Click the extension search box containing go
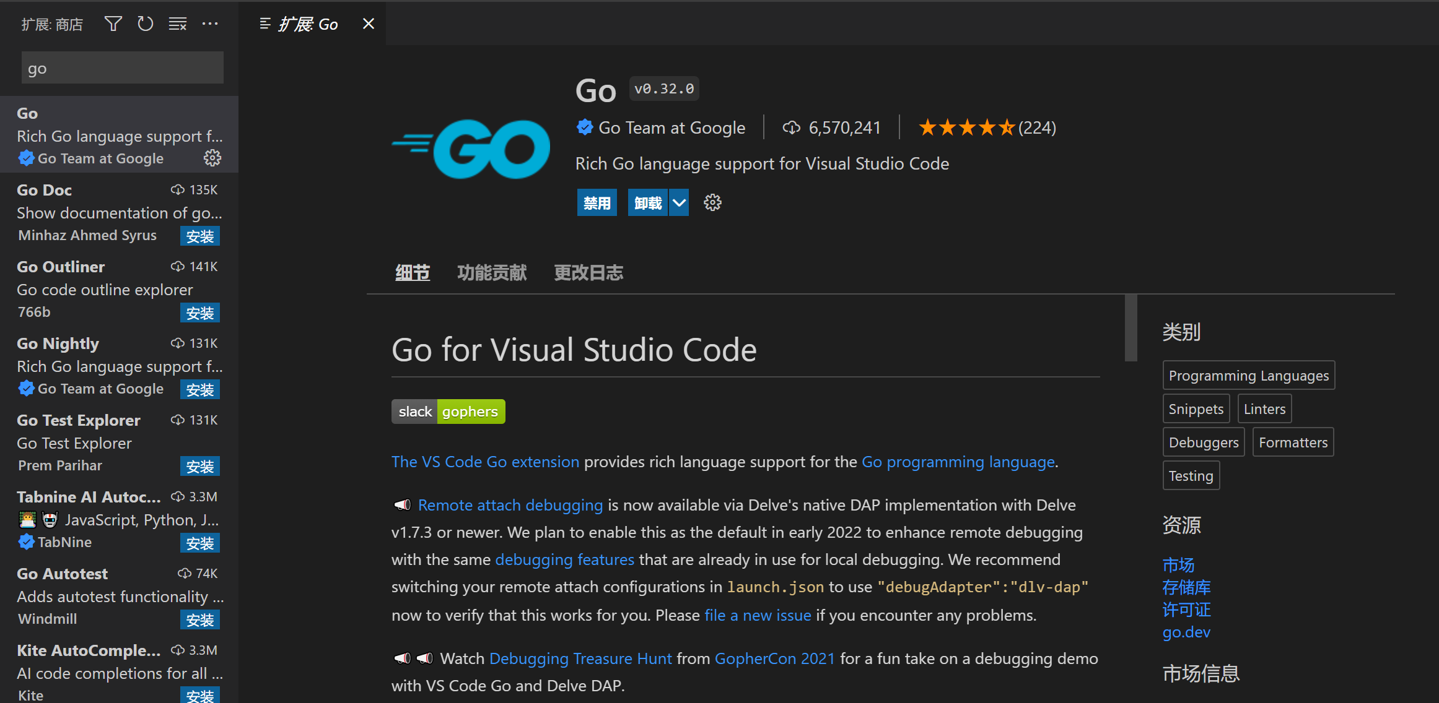 [x=122, y=68]
